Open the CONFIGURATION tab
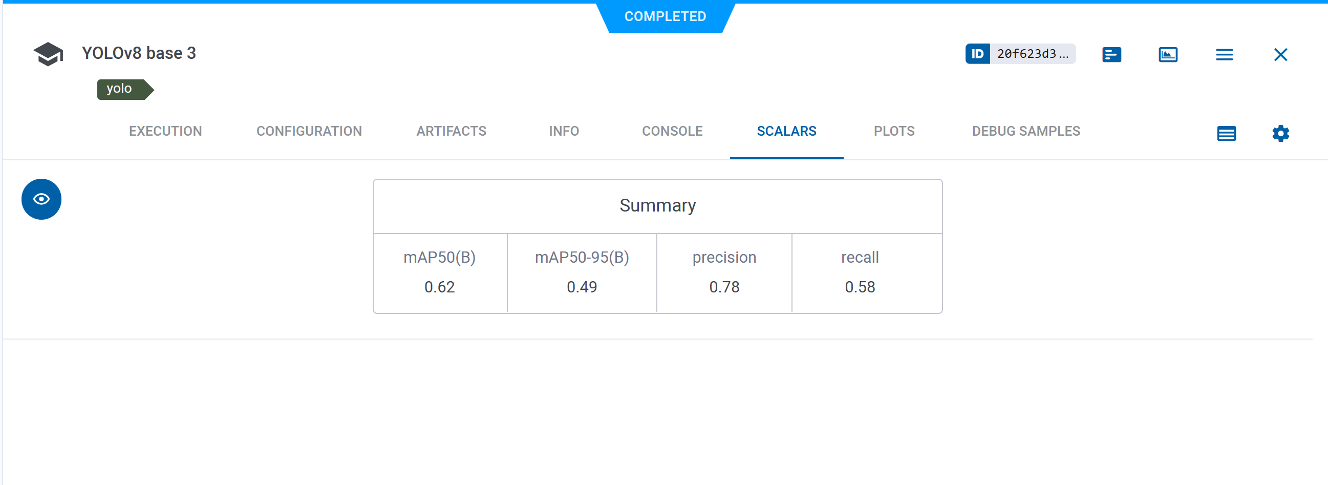 309,131
